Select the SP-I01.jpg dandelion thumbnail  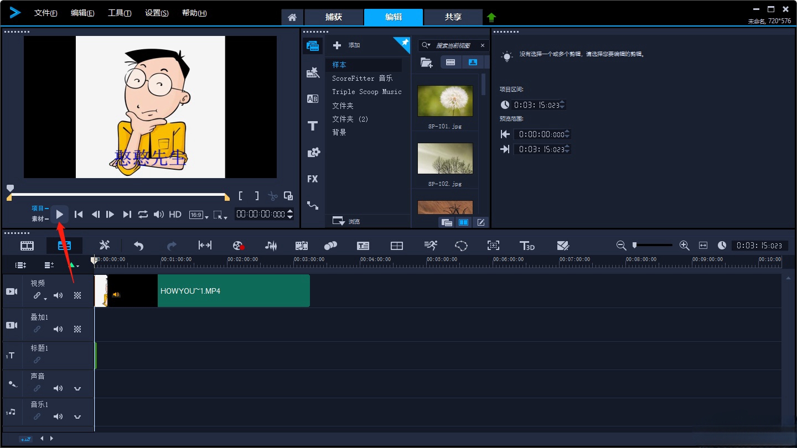(445, 101)
